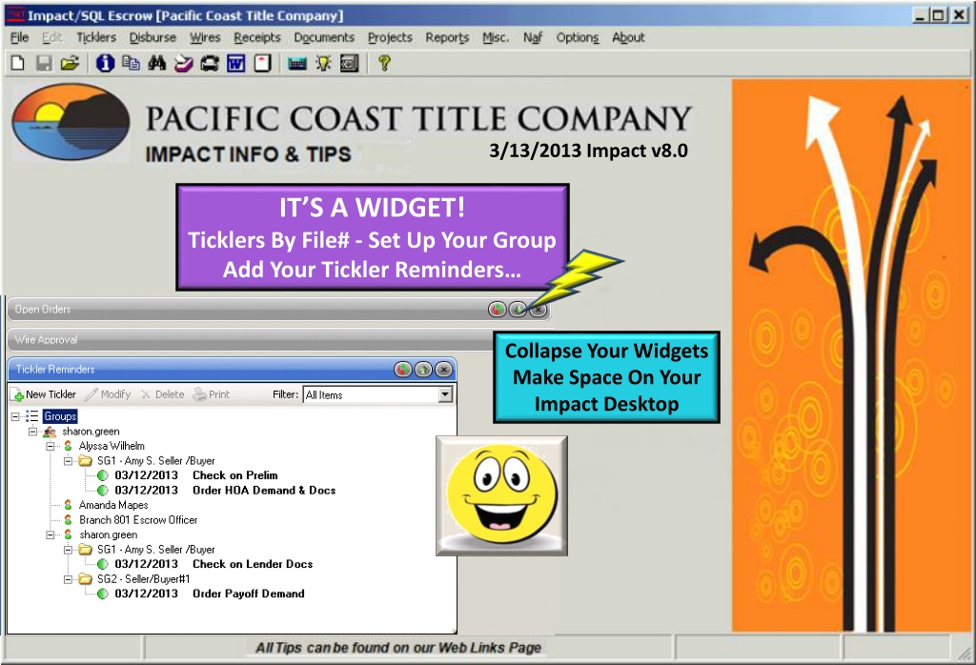
Task: Click green status dot beside Check on Prelim
Action: point(103,476)
